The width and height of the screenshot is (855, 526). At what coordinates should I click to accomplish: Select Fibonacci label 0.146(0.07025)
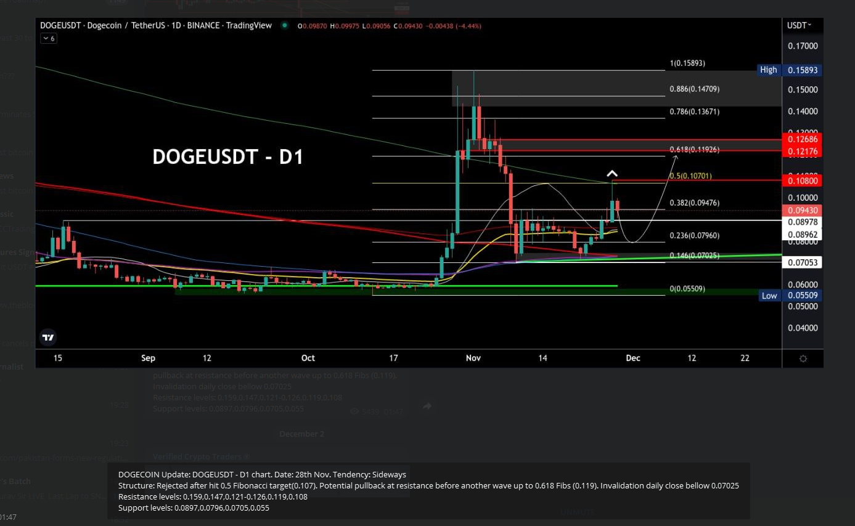pos(694,255)
